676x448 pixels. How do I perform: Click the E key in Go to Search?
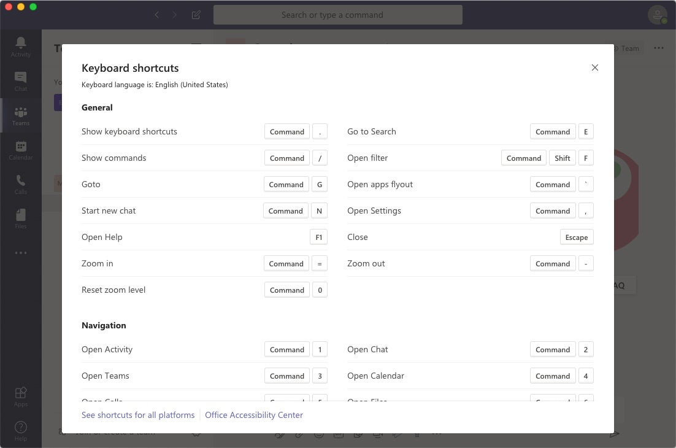(585, 131)
